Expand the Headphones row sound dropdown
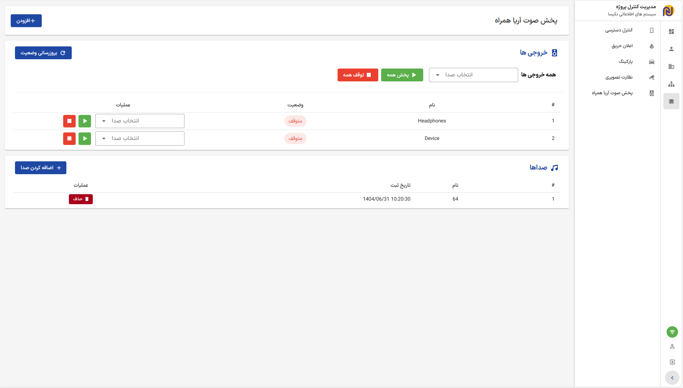 [x=140, y=121]
